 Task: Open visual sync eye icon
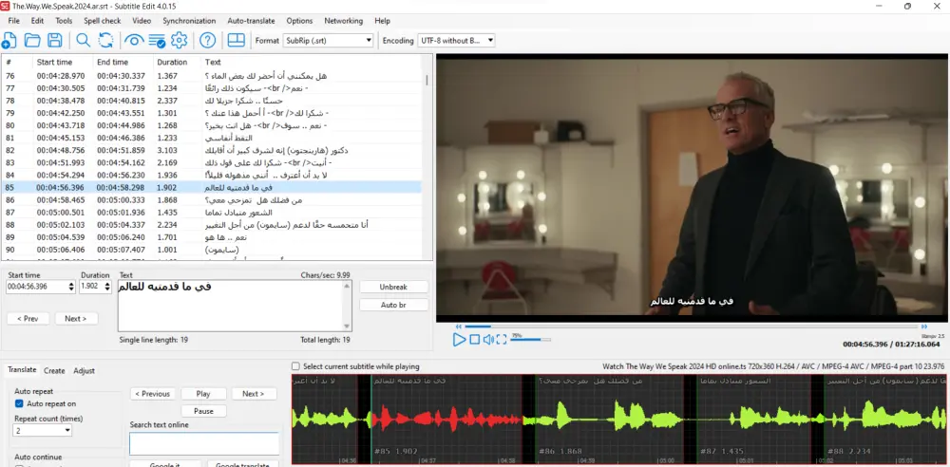133,41
